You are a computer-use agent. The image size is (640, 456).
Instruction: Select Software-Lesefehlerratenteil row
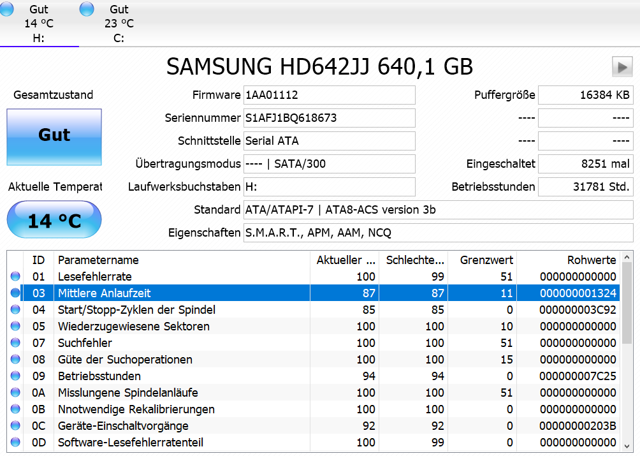coord(314,442)
